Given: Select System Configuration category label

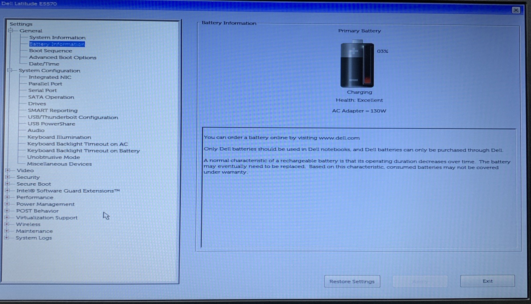Looking at the screenshot, I should point(49,71).
